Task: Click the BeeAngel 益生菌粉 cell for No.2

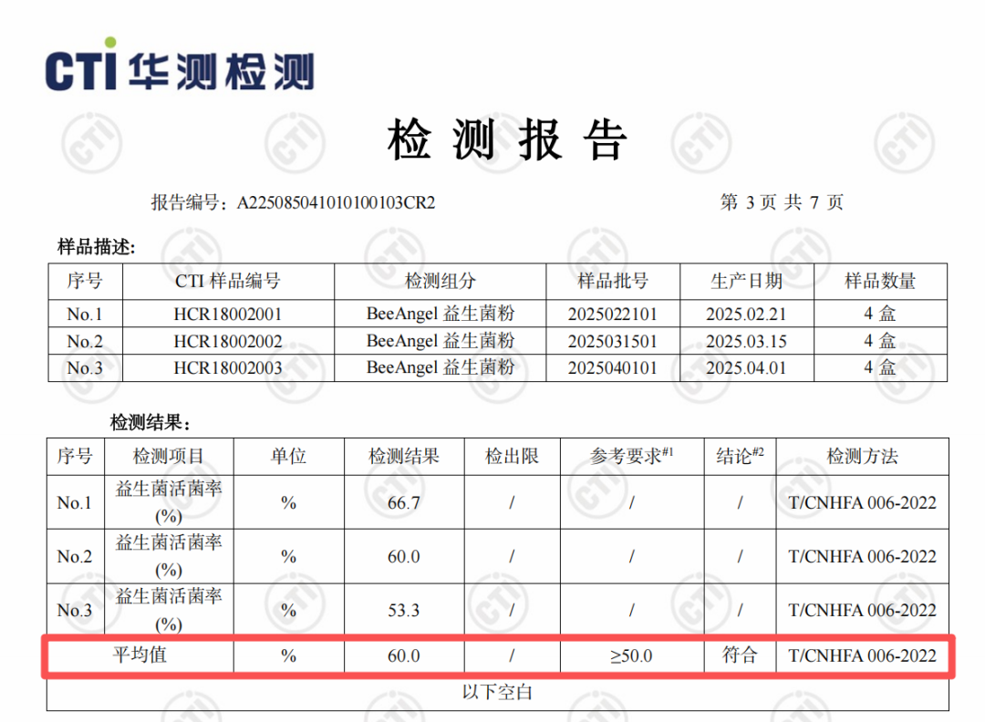Action: [439, 341]
